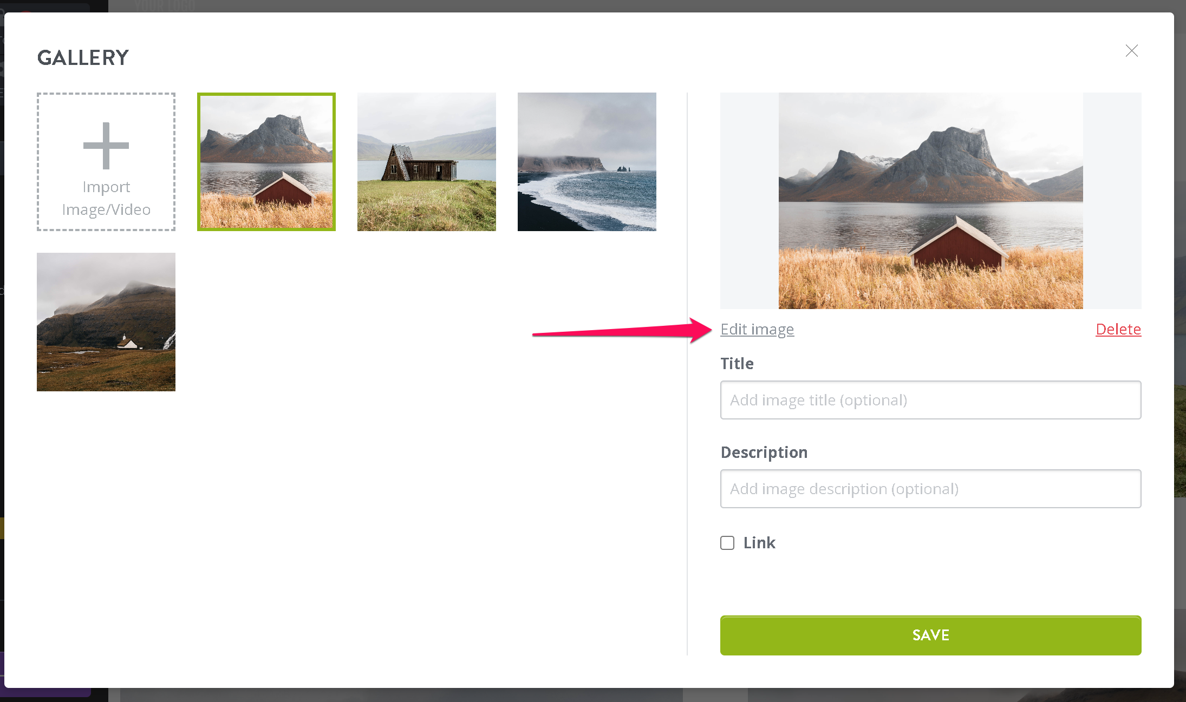Select the red barn mountain thumbnail
The height and width of the screenshot is (702, 1186).
point(266,162)
